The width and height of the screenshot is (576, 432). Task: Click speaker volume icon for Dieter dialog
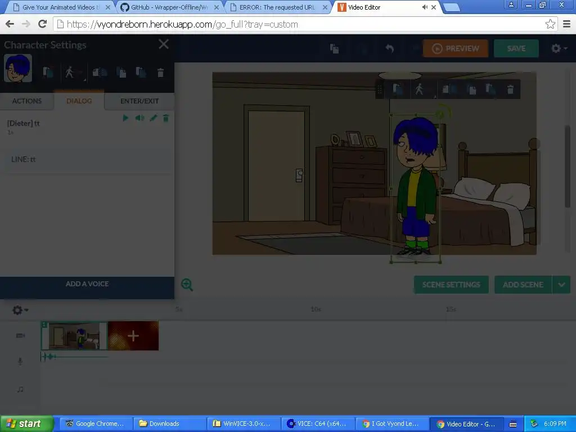[139, 118]
